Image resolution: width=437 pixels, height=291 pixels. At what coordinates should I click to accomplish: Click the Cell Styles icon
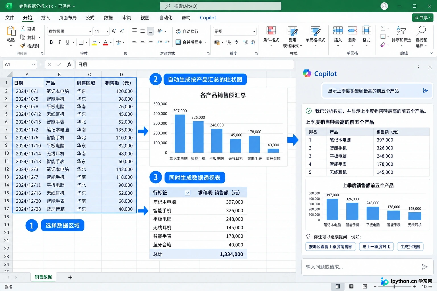[x=315, y=31]
